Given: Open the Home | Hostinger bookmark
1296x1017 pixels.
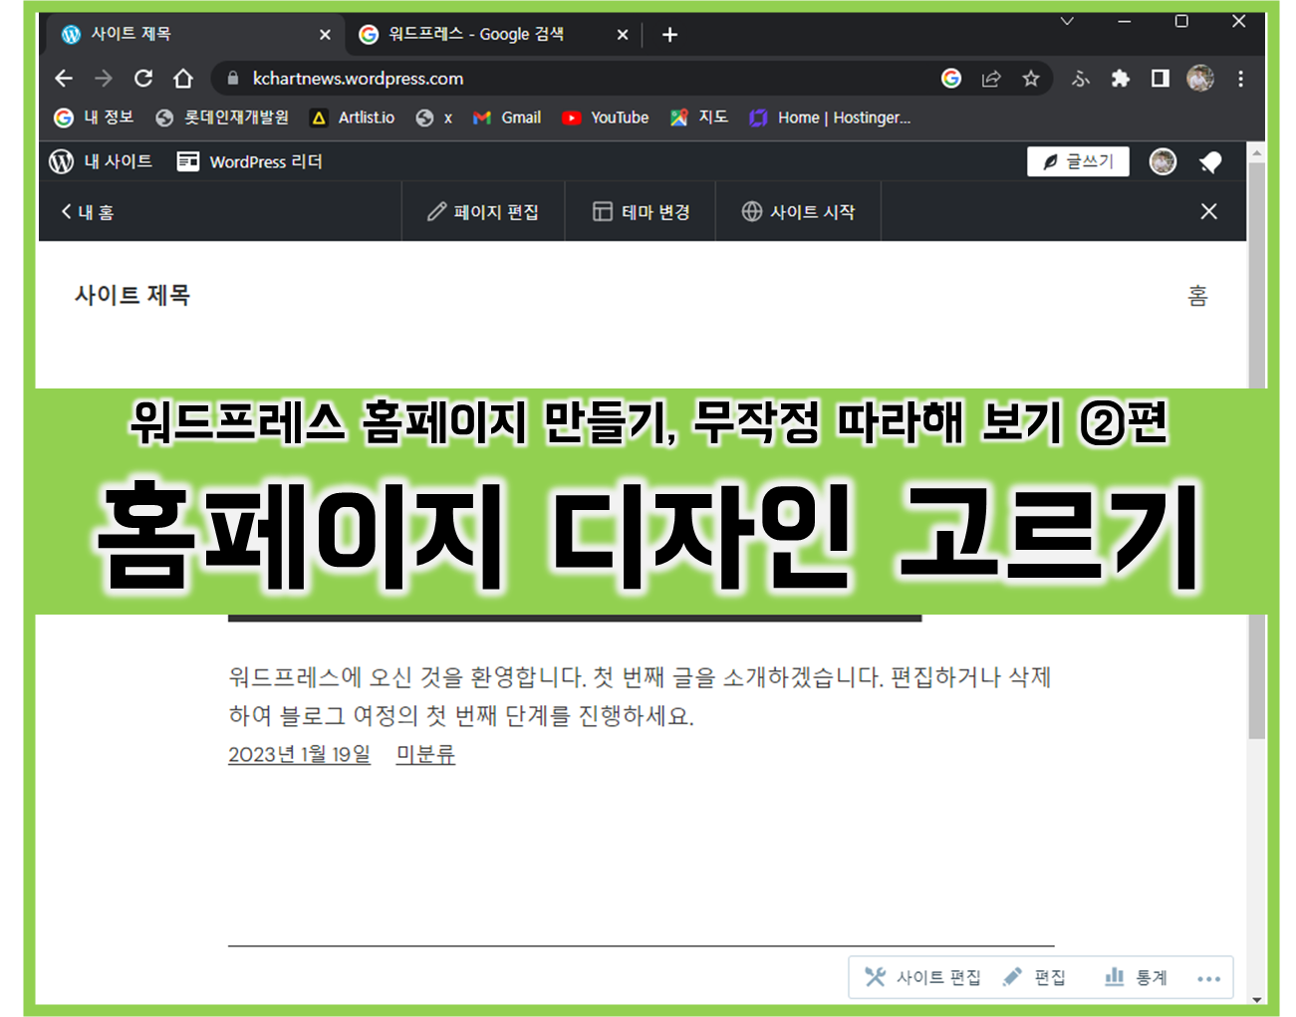Looking at the screenshot, I should pyautogui.click(x=830, y=118).
